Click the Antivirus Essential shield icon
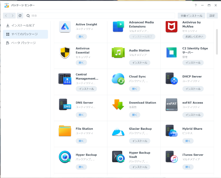 (x=65, y=52)
